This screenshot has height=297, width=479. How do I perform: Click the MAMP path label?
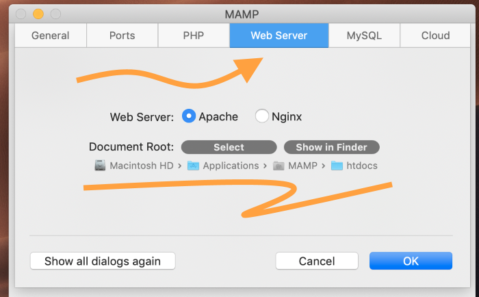coord(302,166)
